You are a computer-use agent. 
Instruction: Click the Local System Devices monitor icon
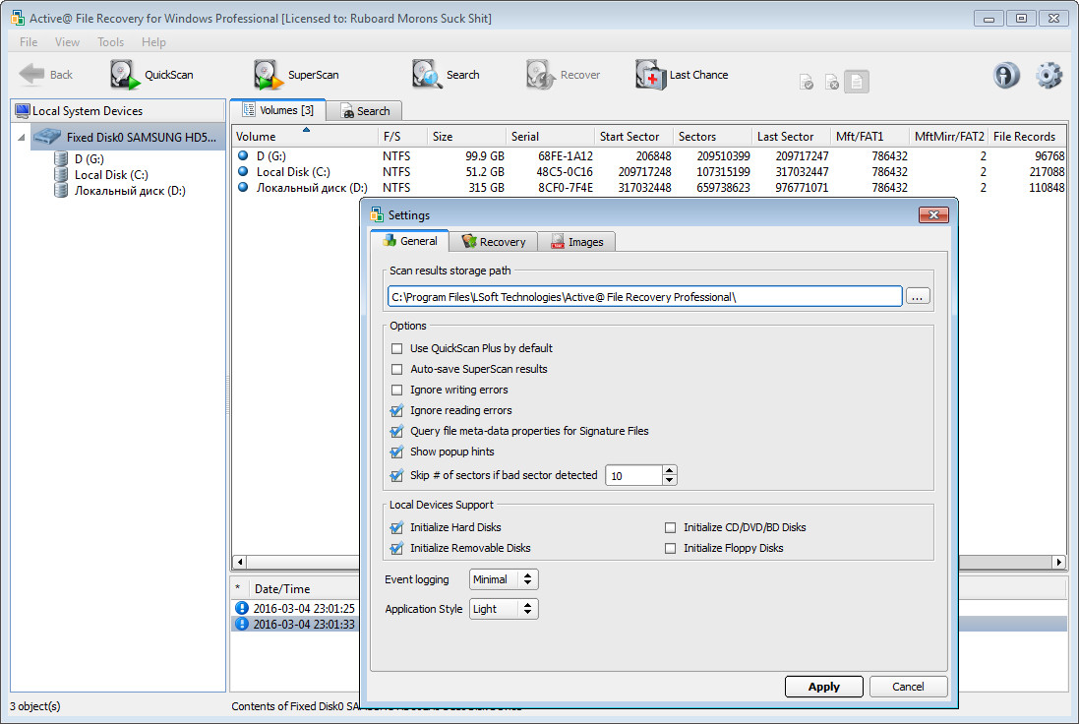point(22,111)
